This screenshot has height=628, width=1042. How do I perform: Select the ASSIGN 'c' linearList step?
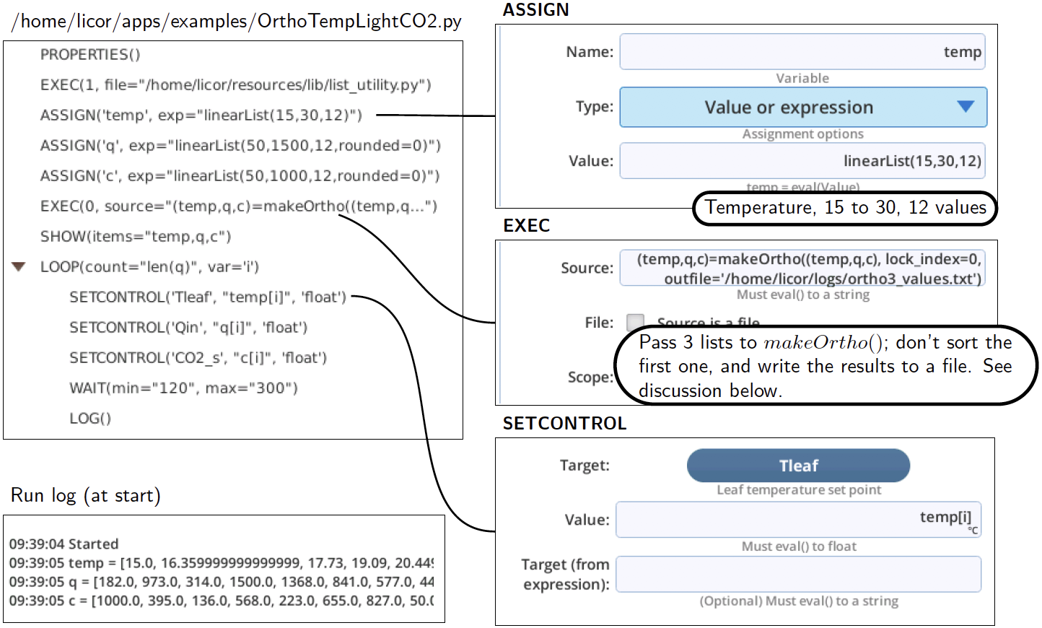(240, 175)
